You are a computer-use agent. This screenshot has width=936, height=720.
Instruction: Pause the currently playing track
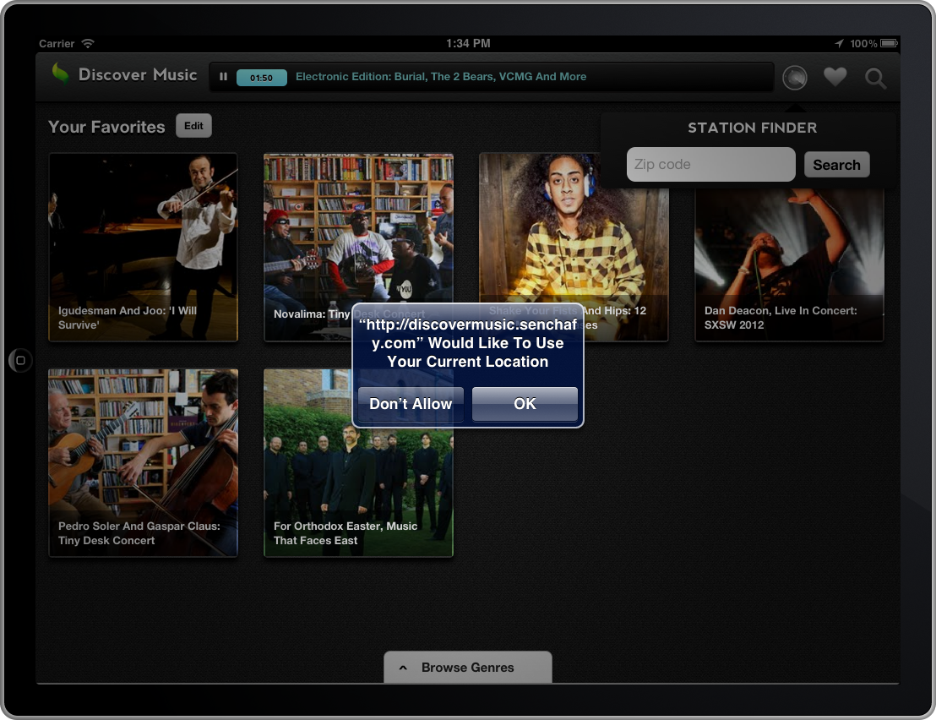click(x=223, y=77)
